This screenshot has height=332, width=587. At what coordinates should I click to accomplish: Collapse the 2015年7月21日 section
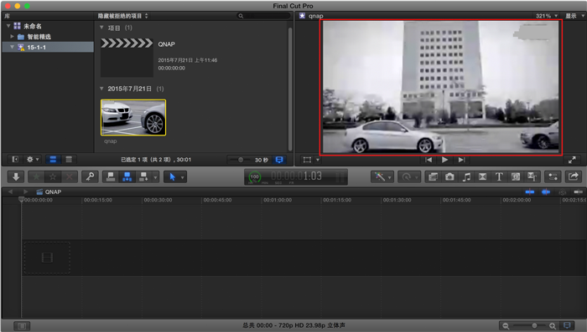pos(101,89)
